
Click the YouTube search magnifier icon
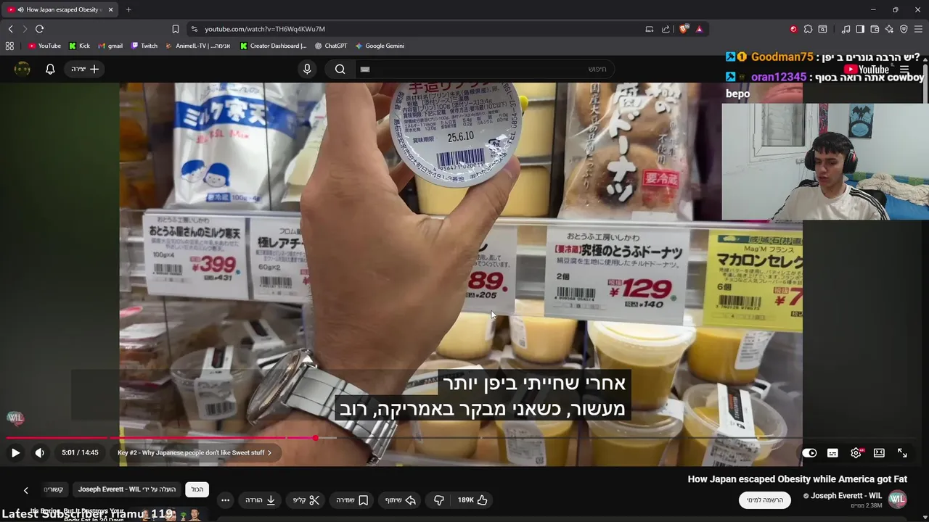pos(340,69)
